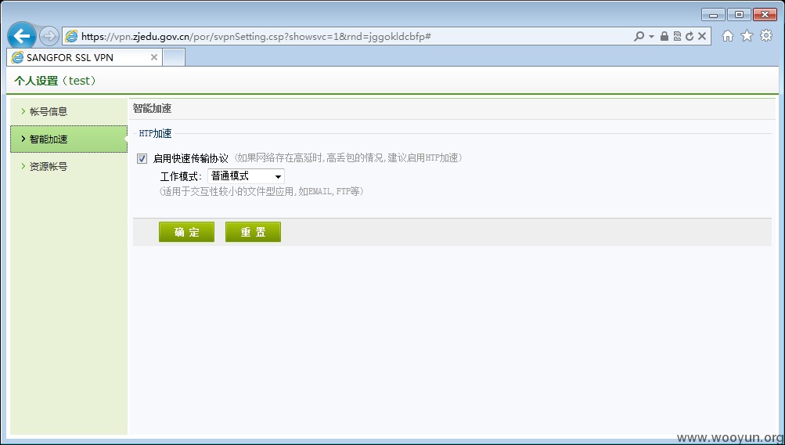Open a new blank browser tab
The width and height of the screenshot is (785, 445).
[x=174, y=58]
